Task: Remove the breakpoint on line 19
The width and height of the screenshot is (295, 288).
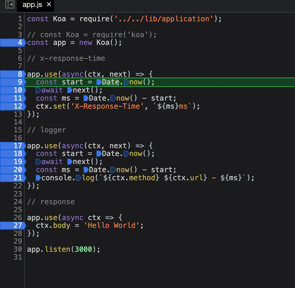Action: [x=13, y=162]
